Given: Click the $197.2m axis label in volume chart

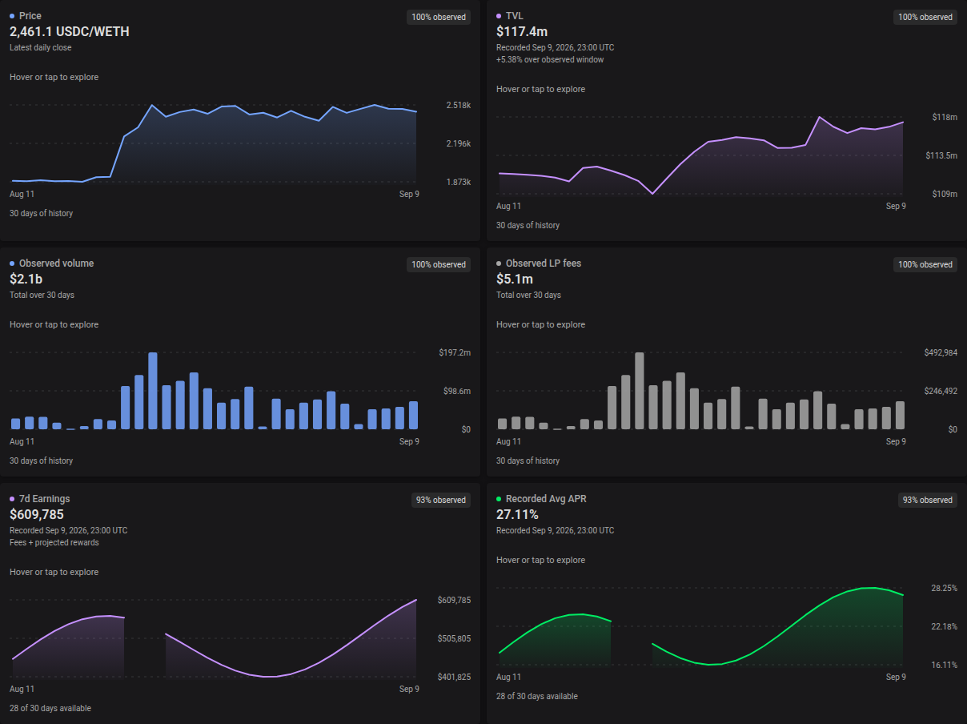Looking at the screenshot, I should click(455, 353).
